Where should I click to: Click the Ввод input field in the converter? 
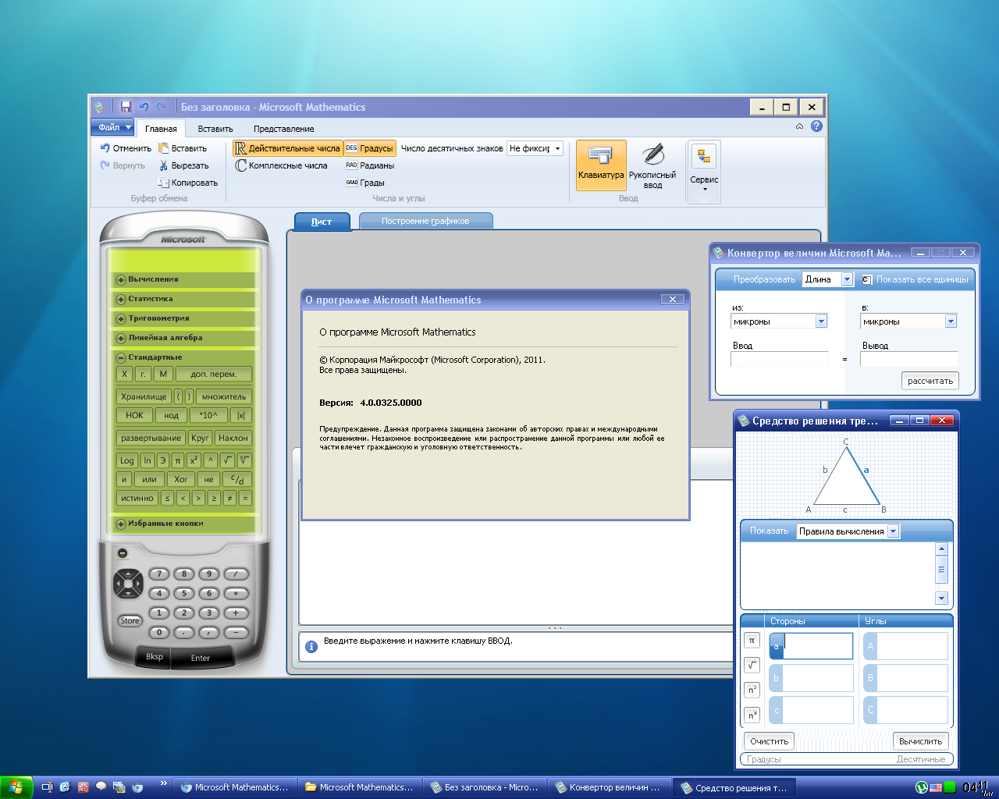(780, 359)
